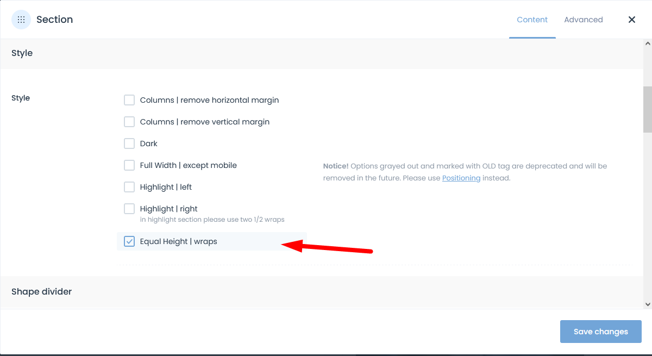This screenshot has width=652, height=356.
Task: Click the Section panel title
Action: tap(54, 20)
